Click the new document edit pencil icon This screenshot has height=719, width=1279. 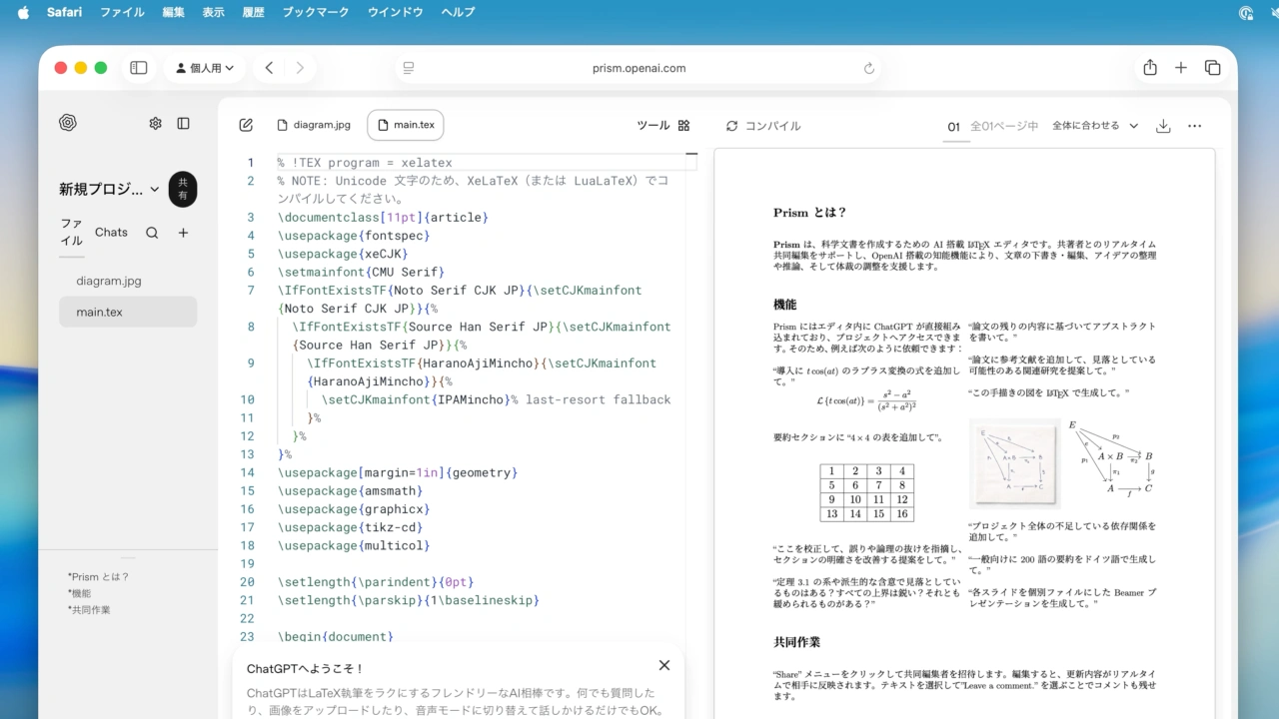pos(246,125)
